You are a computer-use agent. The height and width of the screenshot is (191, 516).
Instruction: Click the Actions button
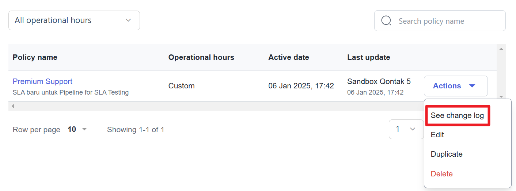coord(456,86)
